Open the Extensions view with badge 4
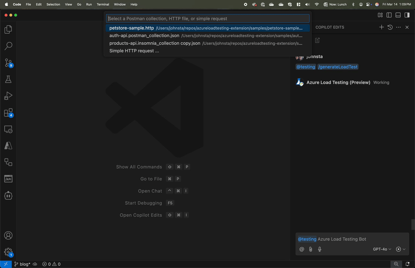This screenshot has height=268, width=415. [8, 113]
